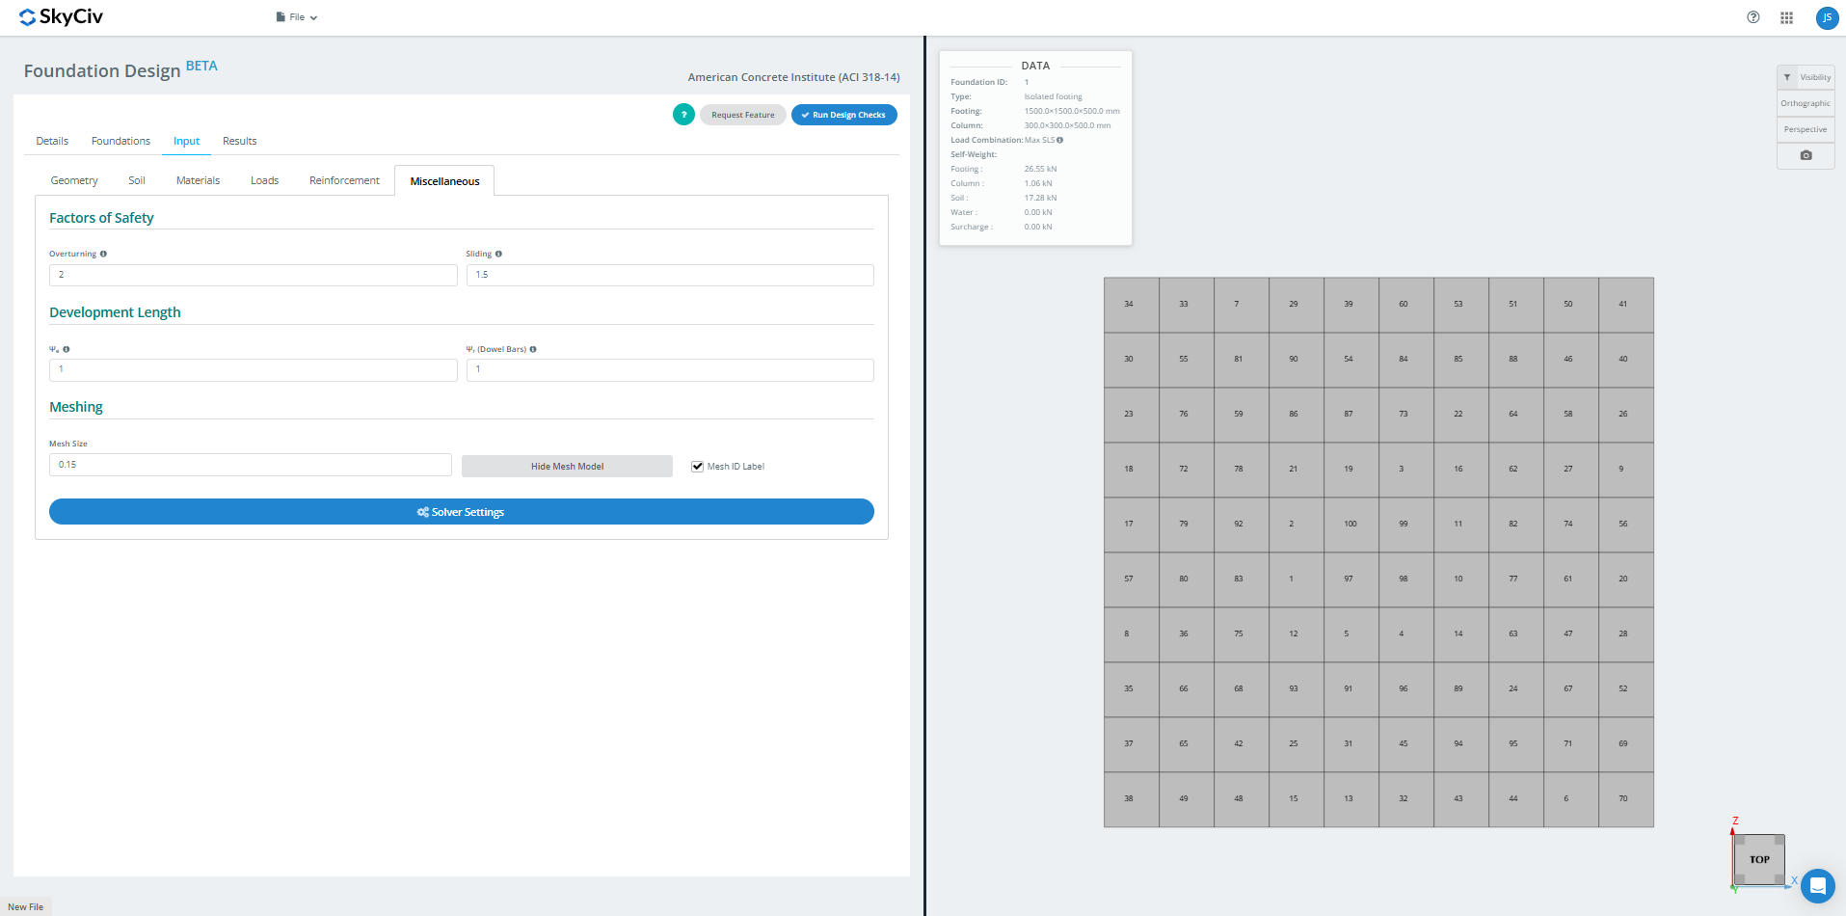Viewport: 1846px width, 916px height.
Task: Click the screenshot camera icon
Action: (x=1806, y=155)
